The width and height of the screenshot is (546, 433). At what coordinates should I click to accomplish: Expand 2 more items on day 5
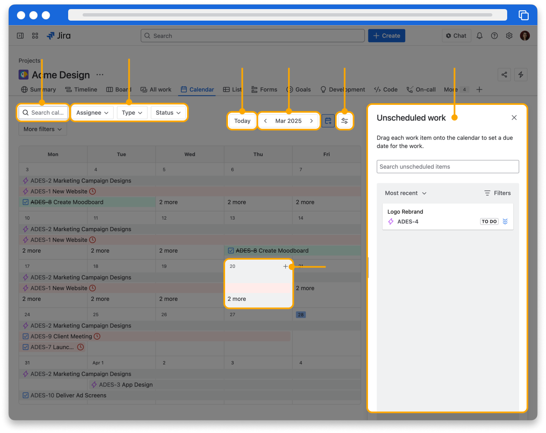(169, 202)
